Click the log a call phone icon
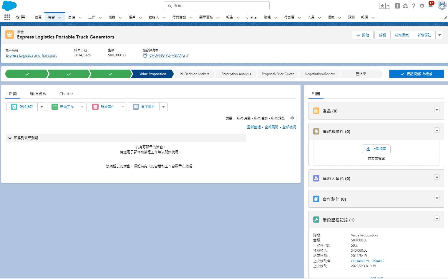The image size is (448, 279). [x=14, y=107]
